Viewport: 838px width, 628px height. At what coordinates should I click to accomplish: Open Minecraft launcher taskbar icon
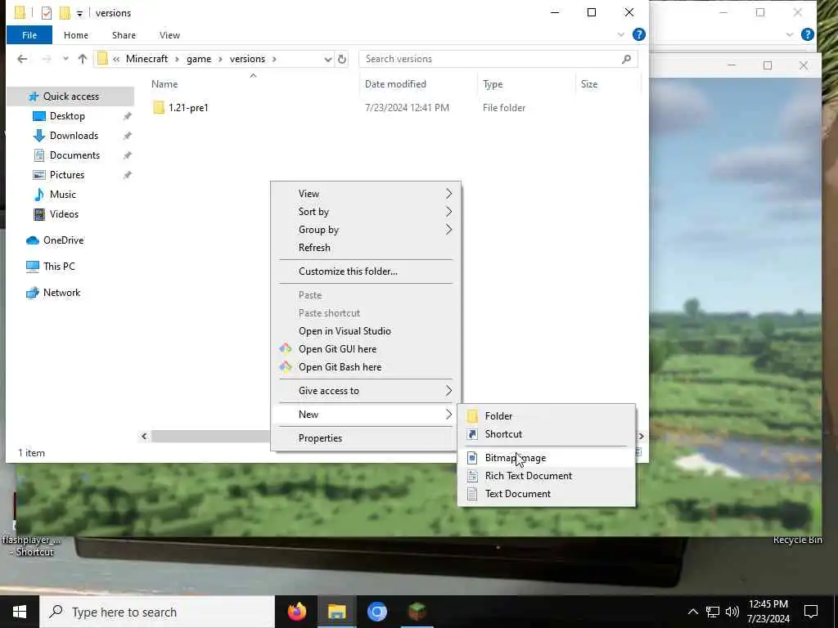(x=417, y=612)
